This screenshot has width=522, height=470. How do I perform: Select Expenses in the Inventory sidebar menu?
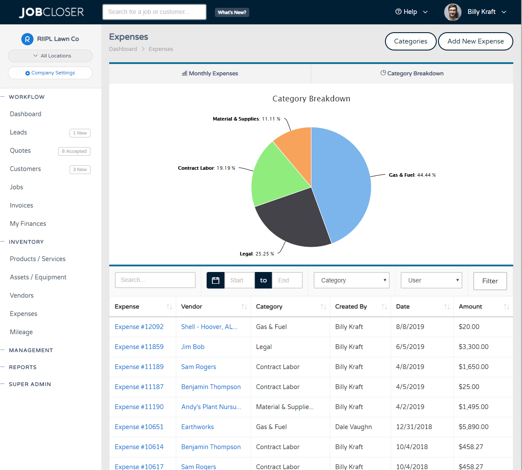pos(23,313)
